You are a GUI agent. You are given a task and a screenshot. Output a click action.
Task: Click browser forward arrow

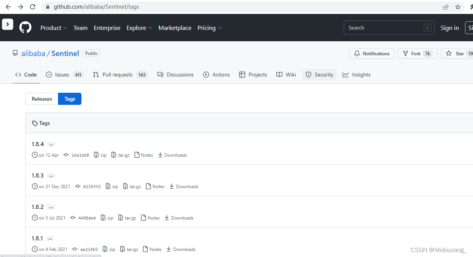pos(20,7)
